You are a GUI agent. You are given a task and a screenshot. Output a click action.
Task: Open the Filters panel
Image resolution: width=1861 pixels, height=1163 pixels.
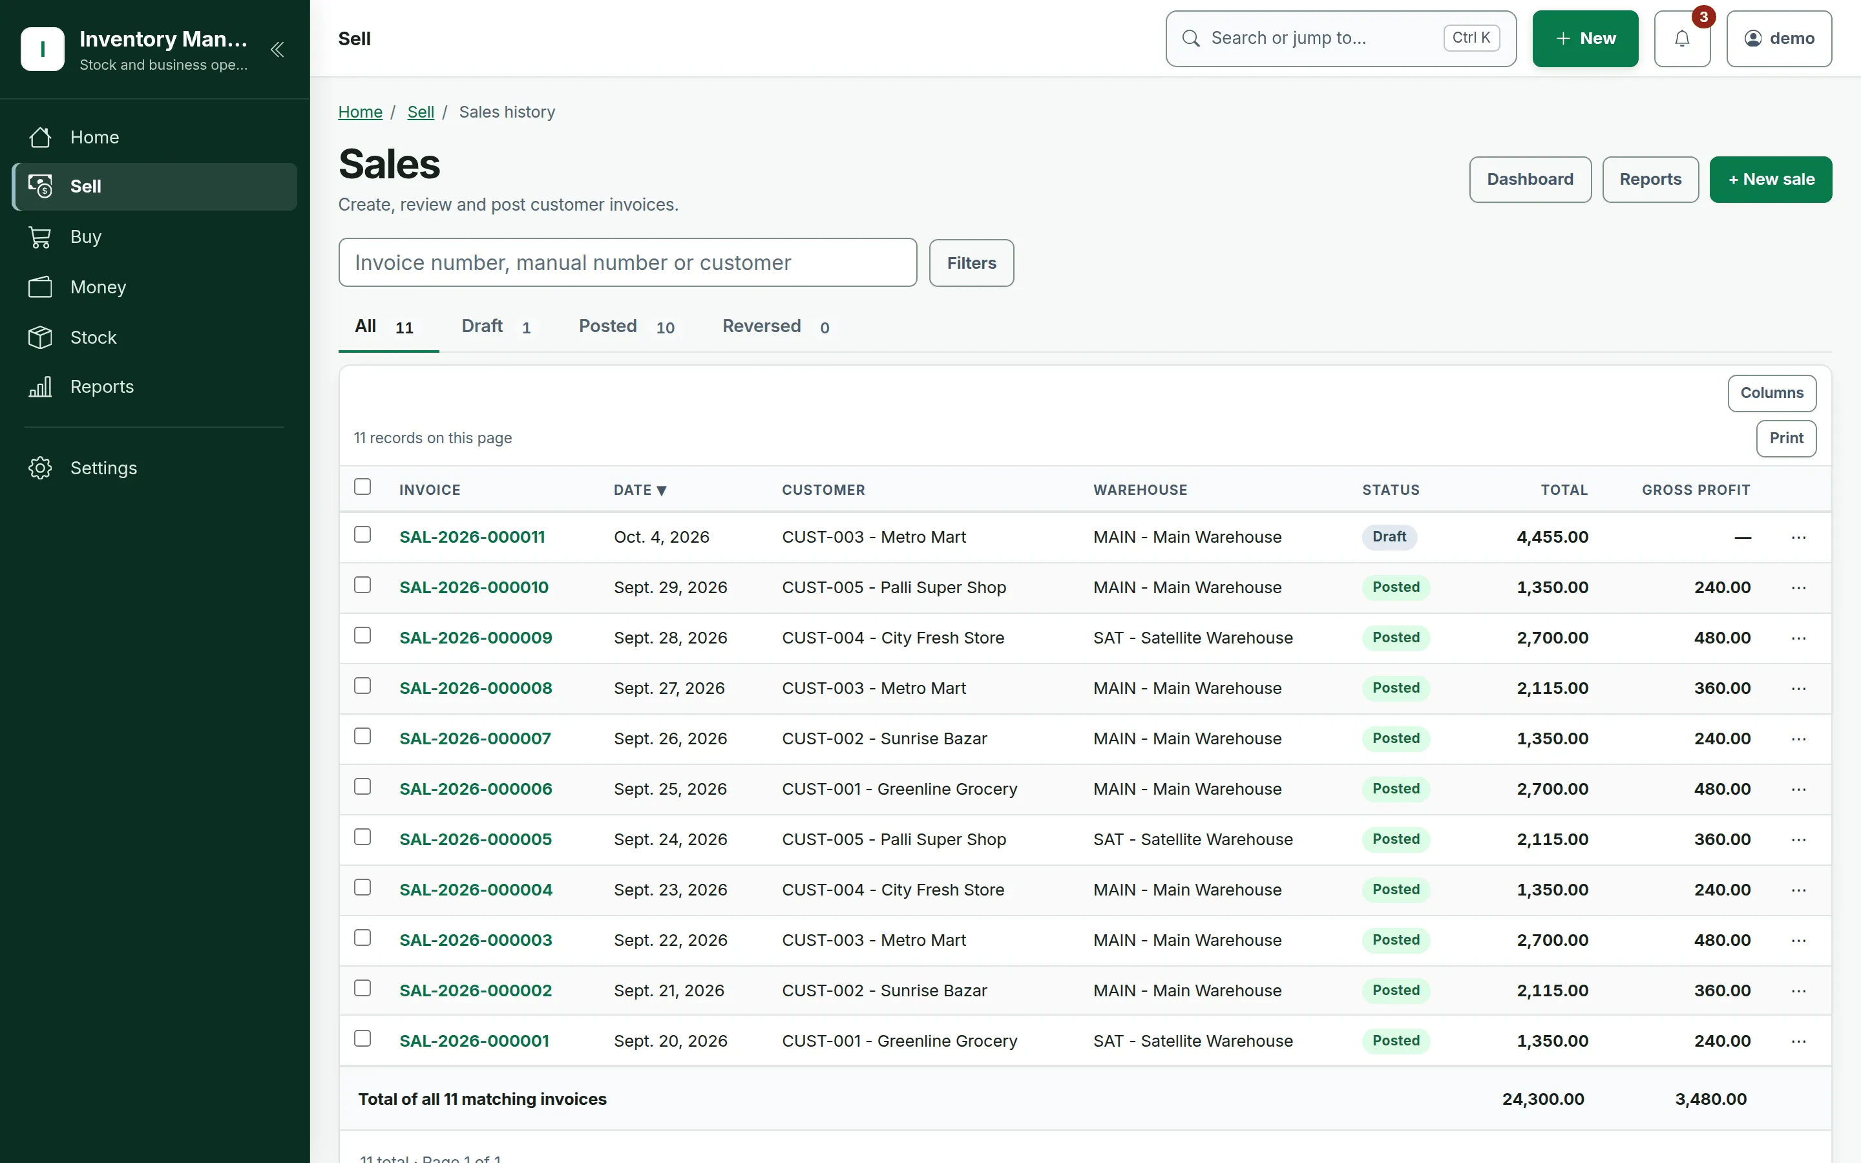[x=971, y=263]
